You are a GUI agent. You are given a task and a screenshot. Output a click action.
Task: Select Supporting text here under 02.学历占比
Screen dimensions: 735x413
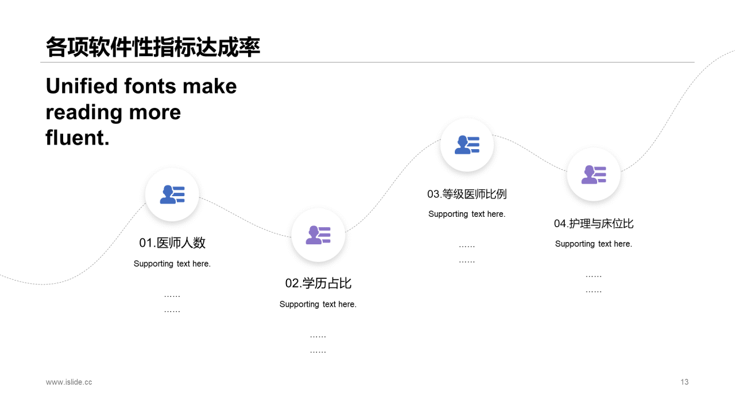318,305
